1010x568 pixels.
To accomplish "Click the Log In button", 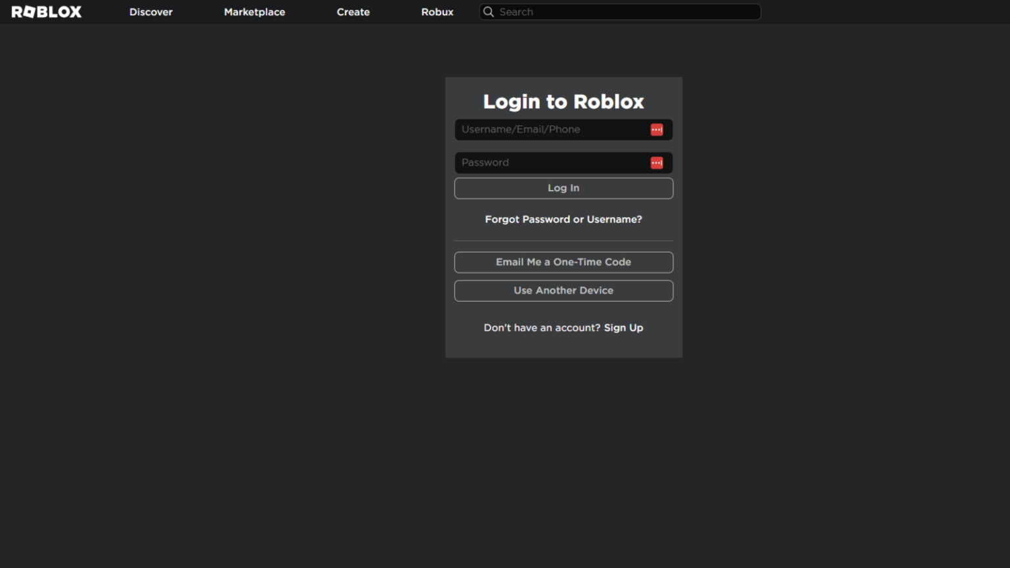I will tap(563, 188).
